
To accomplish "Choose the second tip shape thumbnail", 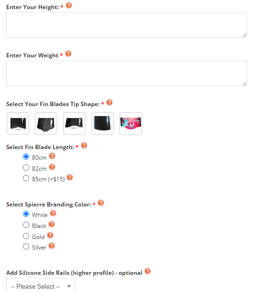I will [x=46, y=123].
